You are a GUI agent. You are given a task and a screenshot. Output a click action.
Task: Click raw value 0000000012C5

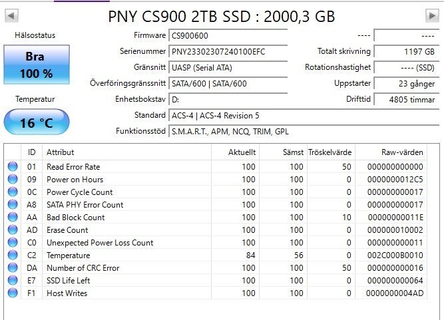point(395,180)
